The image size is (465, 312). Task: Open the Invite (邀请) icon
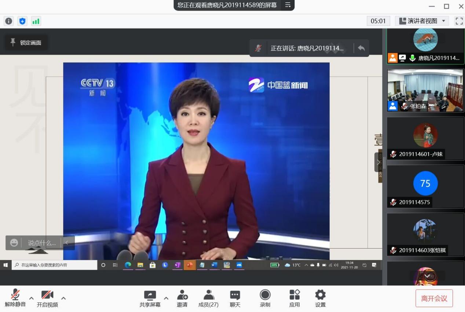click(182, 298)
